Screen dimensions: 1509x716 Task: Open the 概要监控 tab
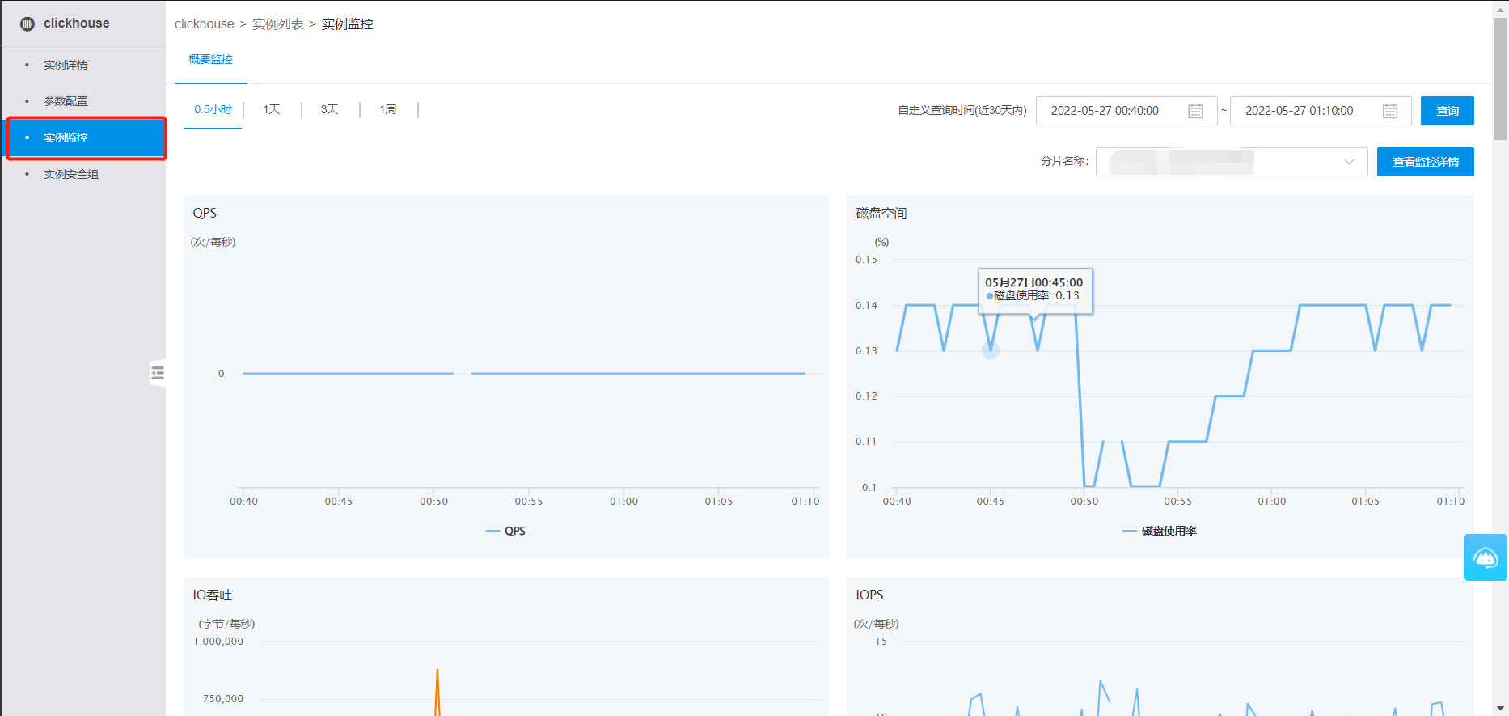pyautogui.click(x=210, y=59)
